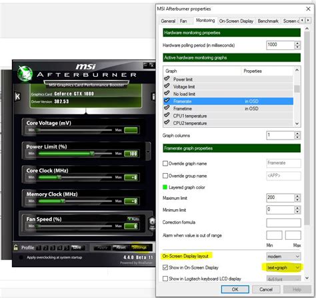The height and width of the screenshot is (298, 316).
Task: Click the MSI dragon logo
Action: click(x=25, y=73)
